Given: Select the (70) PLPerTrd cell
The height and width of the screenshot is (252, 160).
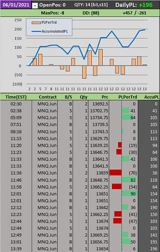Looking at the screenshot, I should click(124, 173).
